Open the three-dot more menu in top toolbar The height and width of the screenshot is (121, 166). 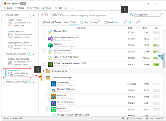(73, 8)
